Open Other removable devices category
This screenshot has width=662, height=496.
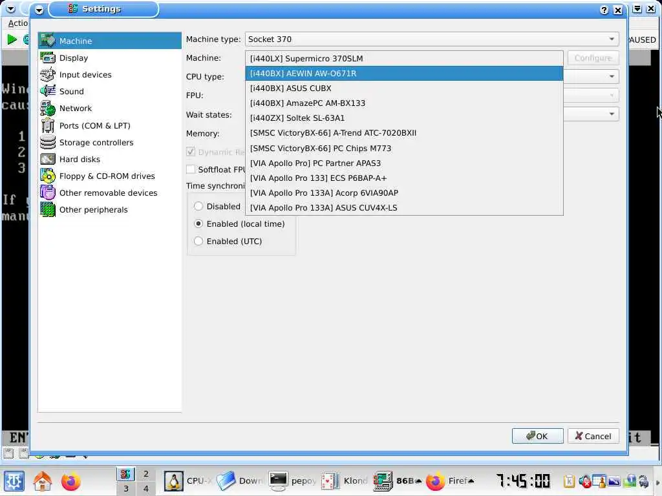pyautogui.click(x=110, y=193)
